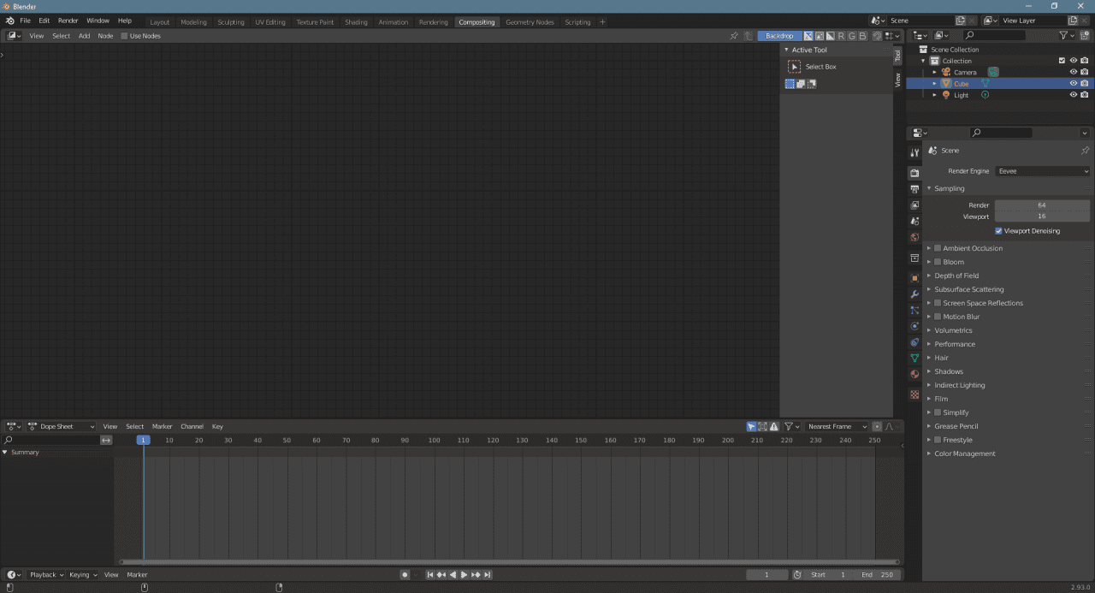Disable the Viewport Denoising checkbox
Viewport: 1095px width, 593px height.
[x=998, y=230]
